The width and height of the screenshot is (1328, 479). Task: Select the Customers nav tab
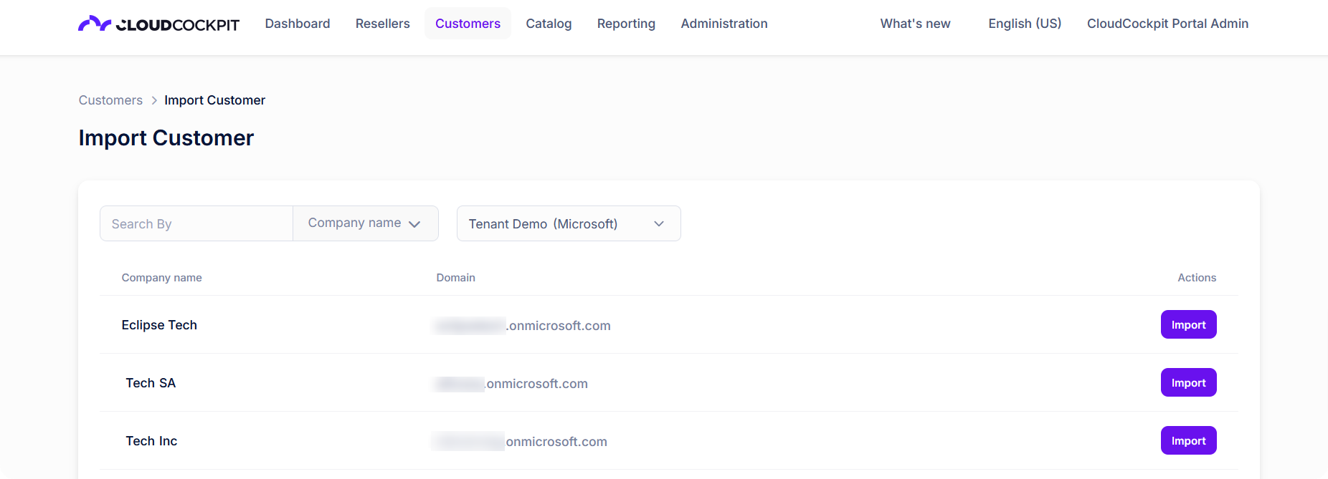pos(468,24)
